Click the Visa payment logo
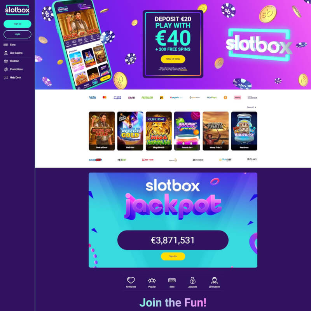 tap(92, 98)
